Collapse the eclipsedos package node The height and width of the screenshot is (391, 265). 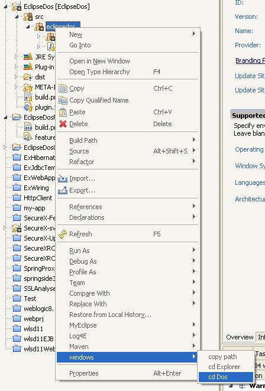[x=28, y=27]
